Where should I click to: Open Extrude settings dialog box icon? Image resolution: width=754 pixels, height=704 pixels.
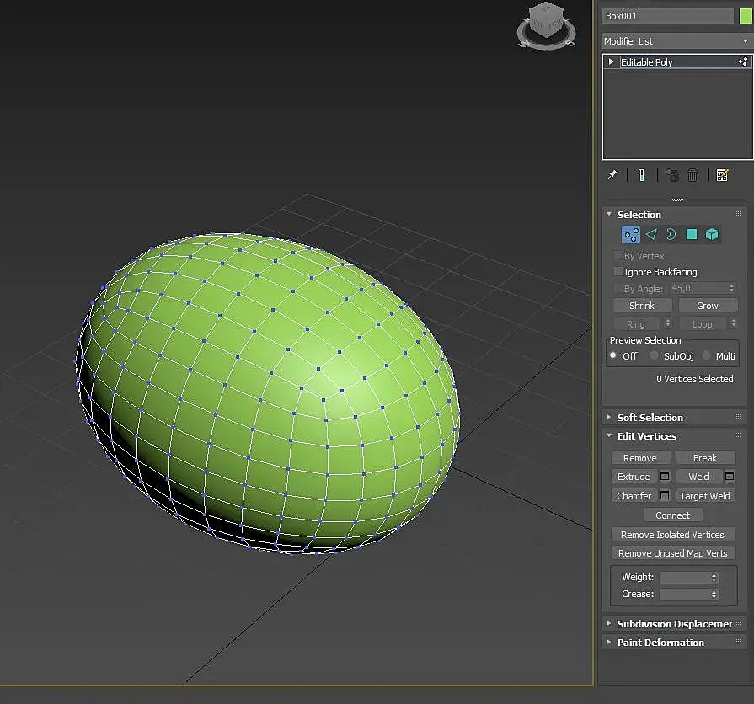[665, 477]
